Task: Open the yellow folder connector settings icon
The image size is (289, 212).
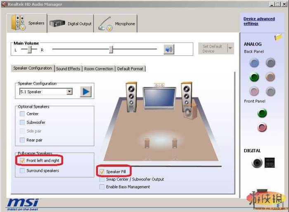Action: [278, 37]
